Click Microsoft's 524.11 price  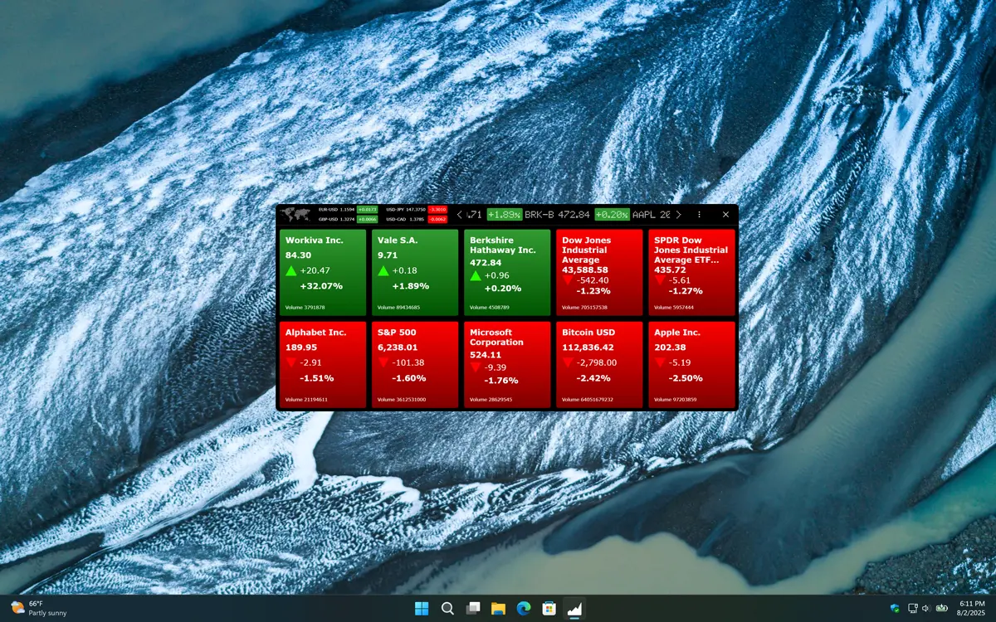coord(486,354)
